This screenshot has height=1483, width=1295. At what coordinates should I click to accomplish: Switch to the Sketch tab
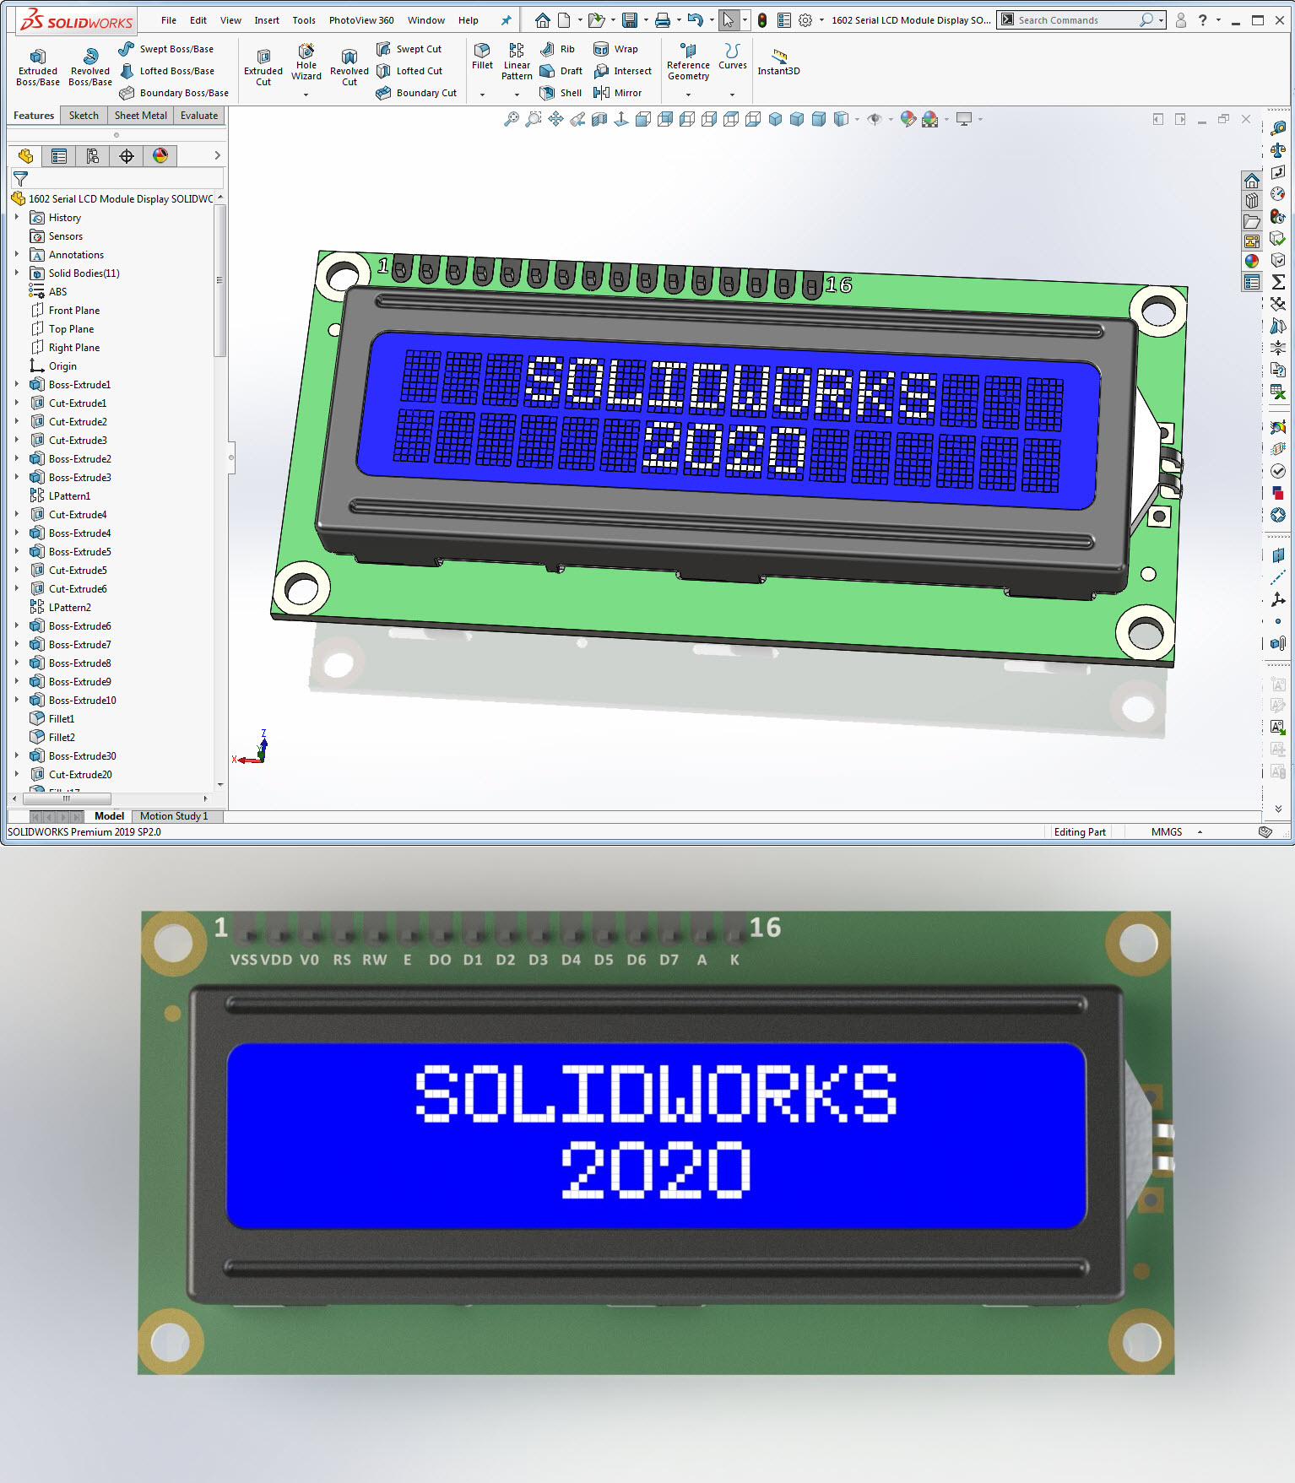(84, 116)
